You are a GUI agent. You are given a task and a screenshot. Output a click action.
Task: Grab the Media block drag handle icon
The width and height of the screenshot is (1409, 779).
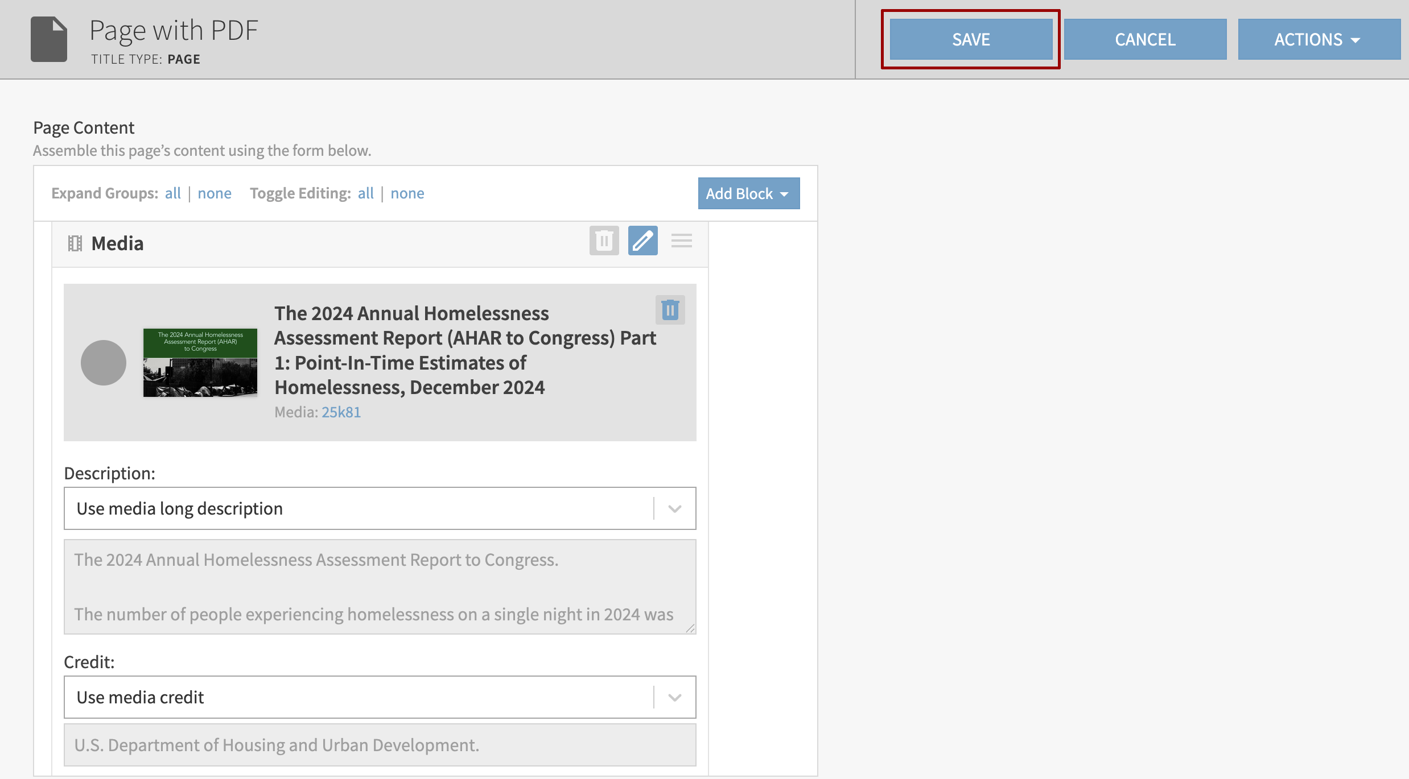pos(681,241)
